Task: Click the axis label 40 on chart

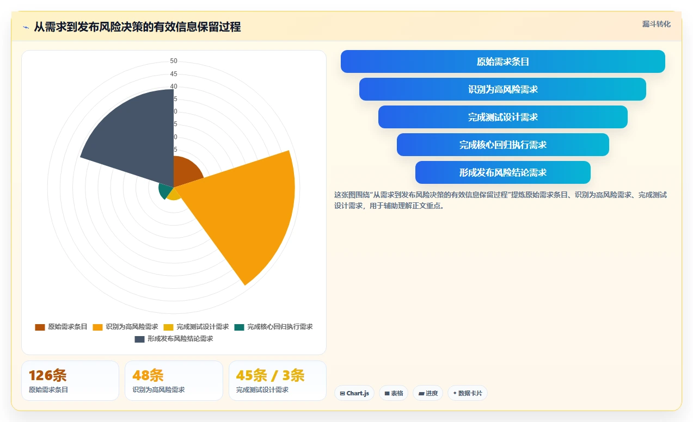Action: click(x=174, y=86)
